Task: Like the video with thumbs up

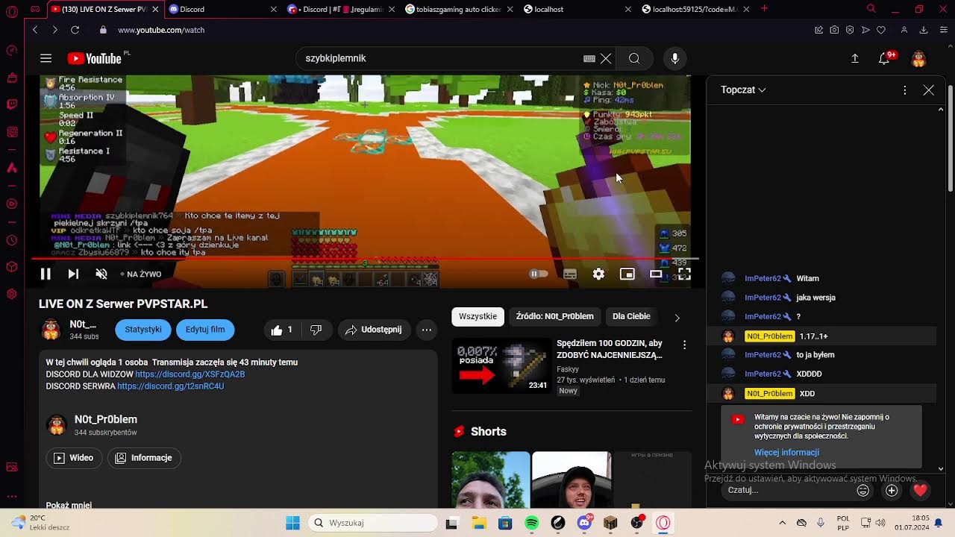Action: (x=283, y=330)
